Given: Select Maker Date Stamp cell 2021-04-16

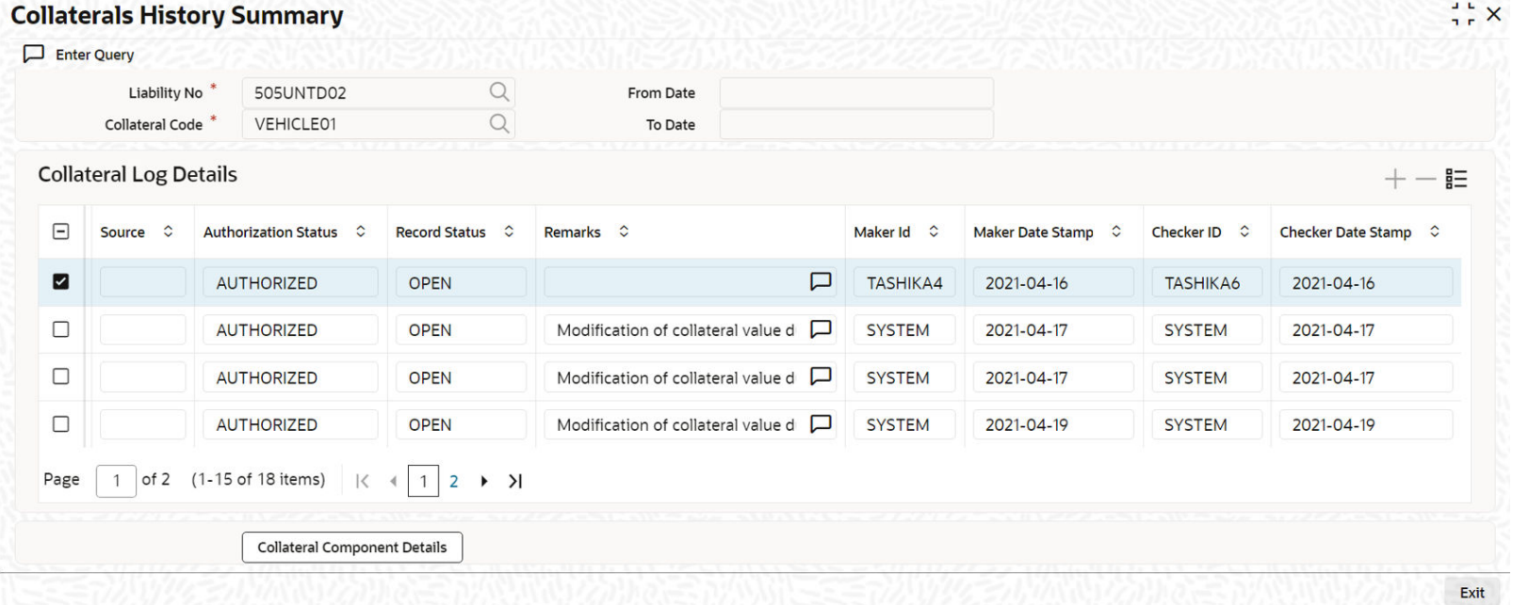Looking at the screenshot, I should point(1053,282).
